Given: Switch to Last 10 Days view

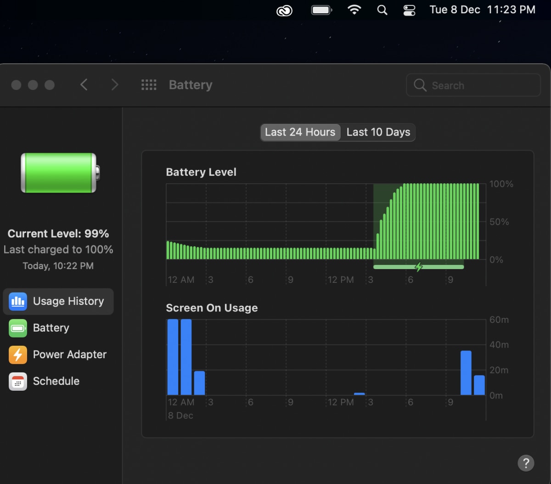Looking at the screenshot, I should [378, 132].
